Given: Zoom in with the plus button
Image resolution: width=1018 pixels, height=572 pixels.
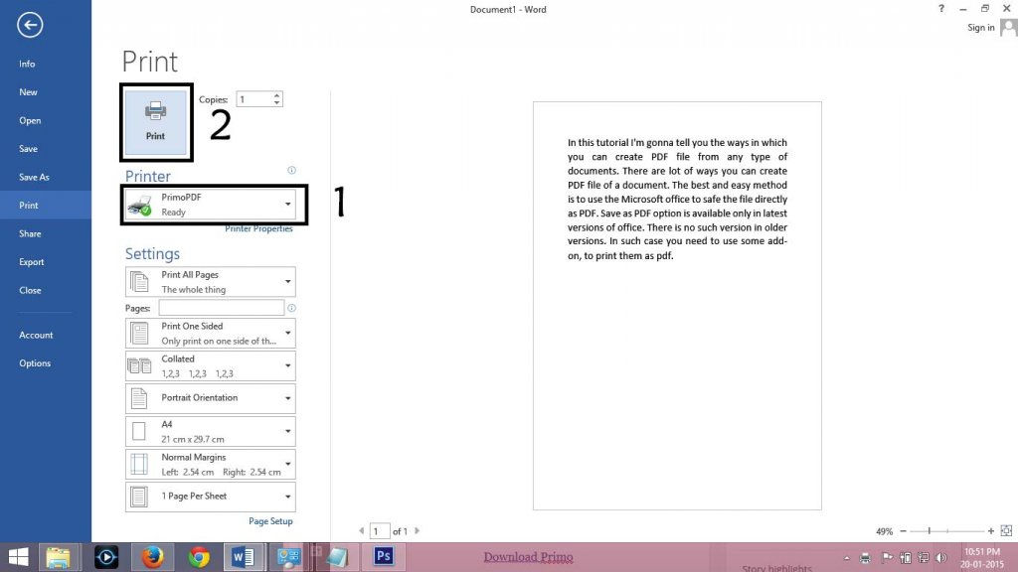Looking at the screenshot, I should 991,531.
